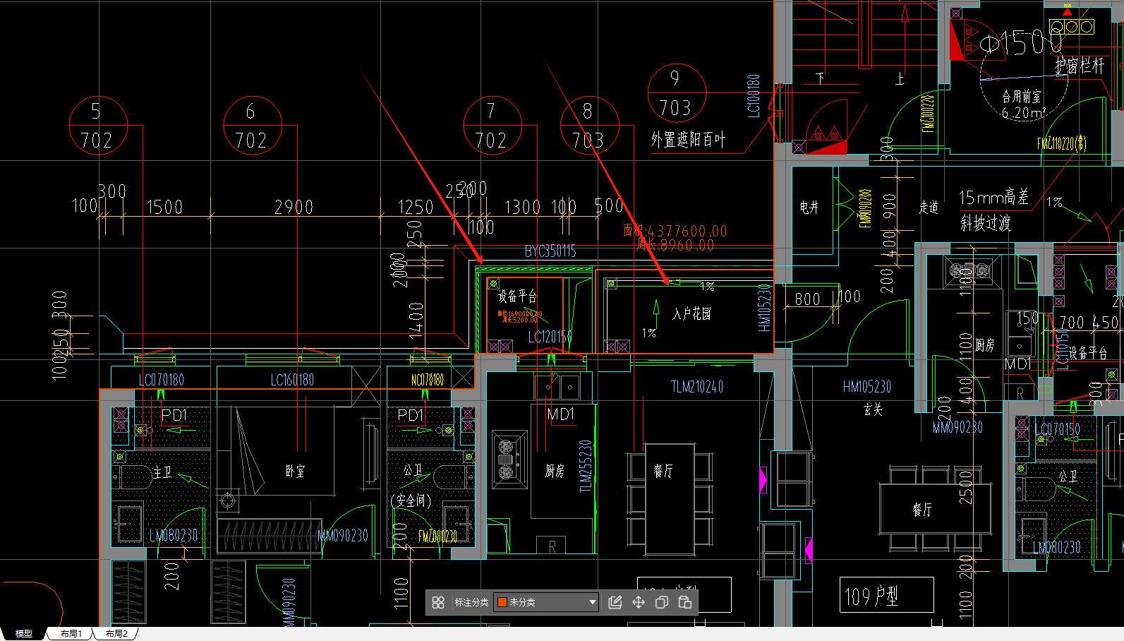Click the 109户型 title box

pyautogui.click(x=886, y=595)
